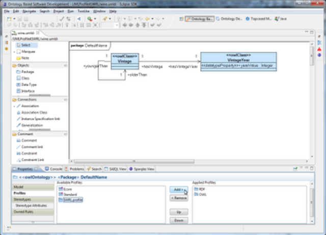Click the blue share-shaped toolbar icon
The height and width of the screenshot is (235, 326).
click(79, 19)
